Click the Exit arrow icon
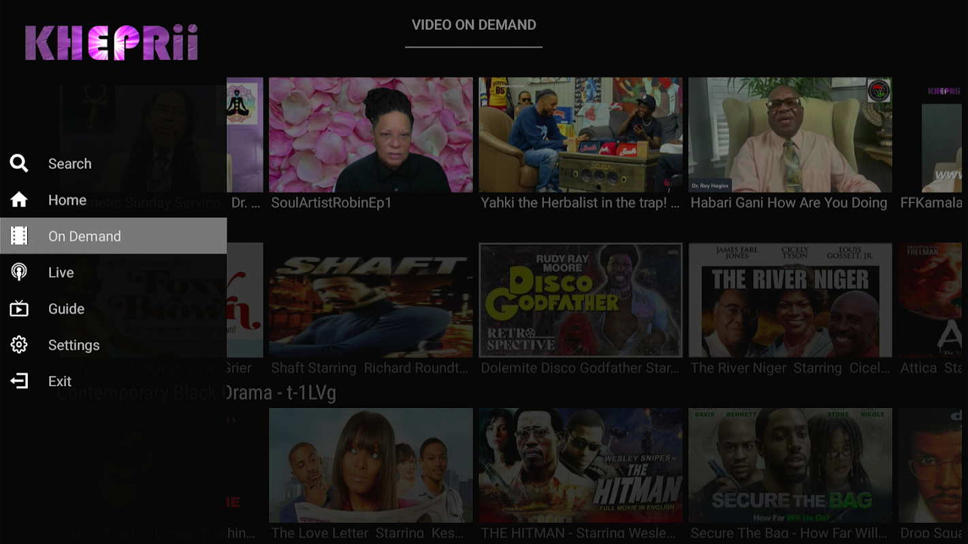The height and width of the screenshot is (544, 968). 19,381
